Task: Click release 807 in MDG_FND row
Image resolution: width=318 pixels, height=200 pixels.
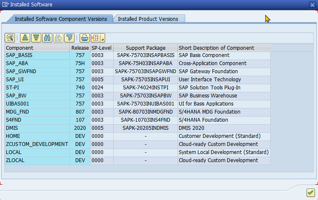Action: 80,112
